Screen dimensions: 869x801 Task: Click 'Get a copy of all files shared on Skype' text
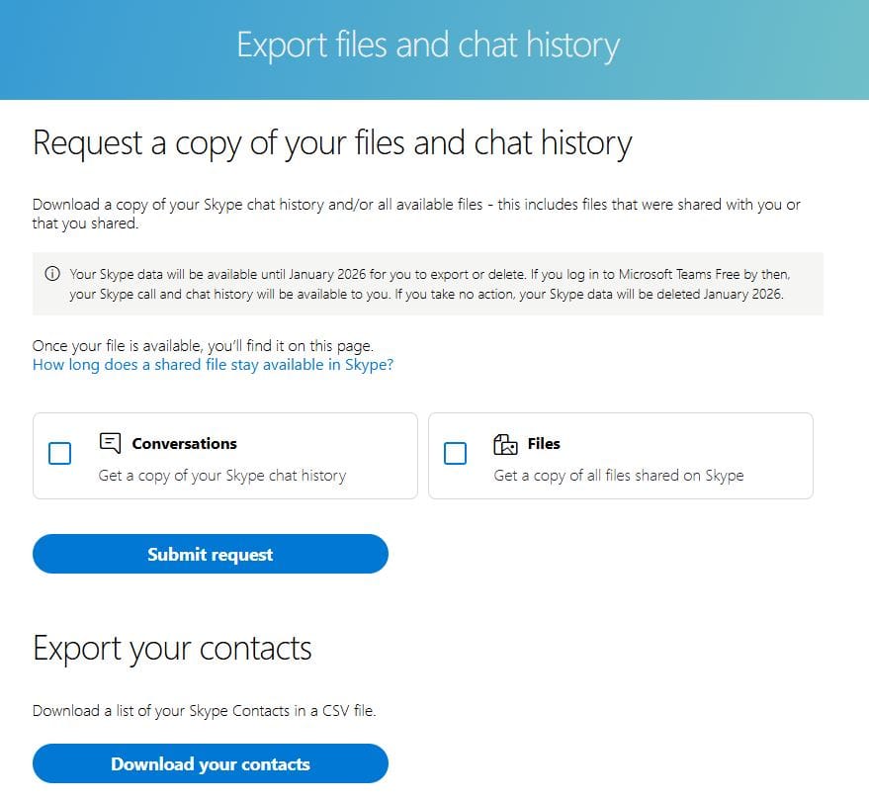[x=619, y=476]
